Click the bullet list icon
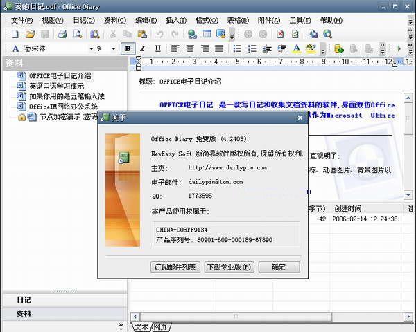 point(237,48)
